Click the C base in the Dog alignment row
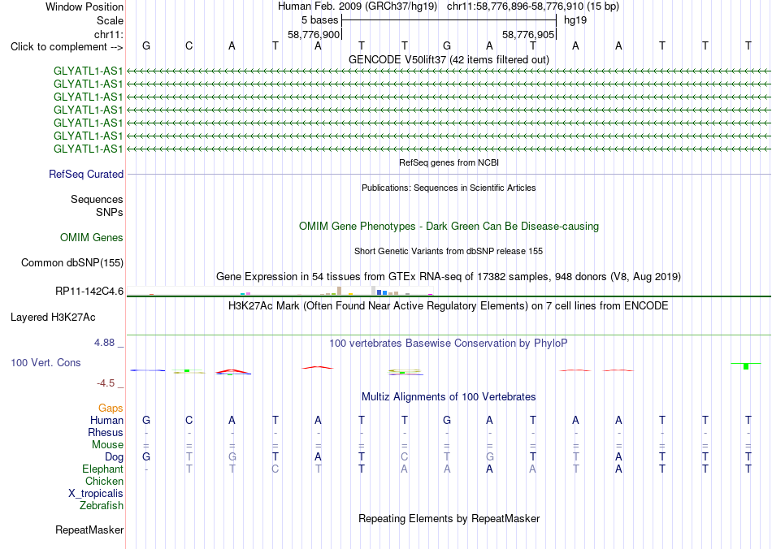Image resolution: width=772 pixels, height=549 pixels. click(404, 457)
